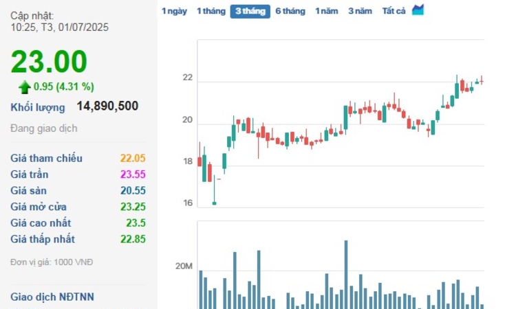Choose the "3 năm" time range

click(x=360, y=11)
